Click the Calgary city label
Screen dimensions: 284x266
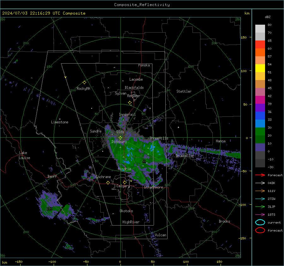point(123,186)
